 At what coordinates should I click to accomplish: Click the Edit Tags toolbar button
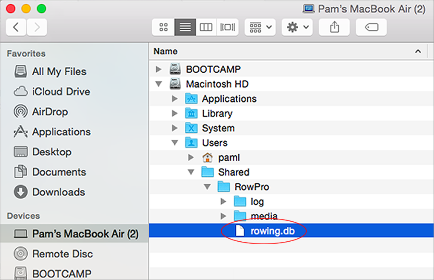point(371,28)
